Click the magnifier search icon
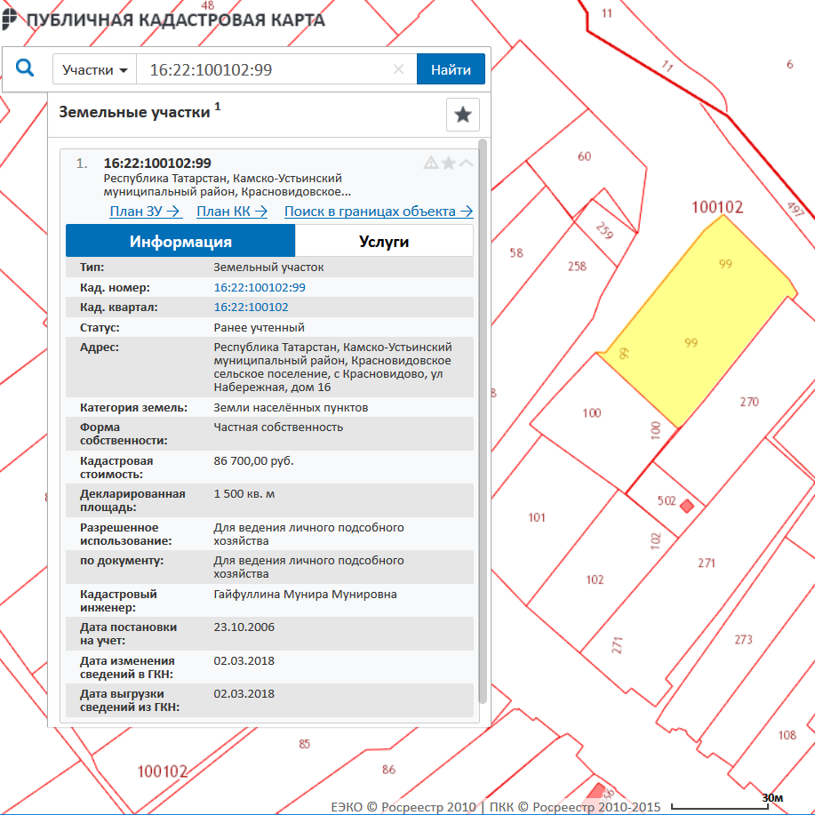This screenshot has width=815, height=815. pos(26,68)
